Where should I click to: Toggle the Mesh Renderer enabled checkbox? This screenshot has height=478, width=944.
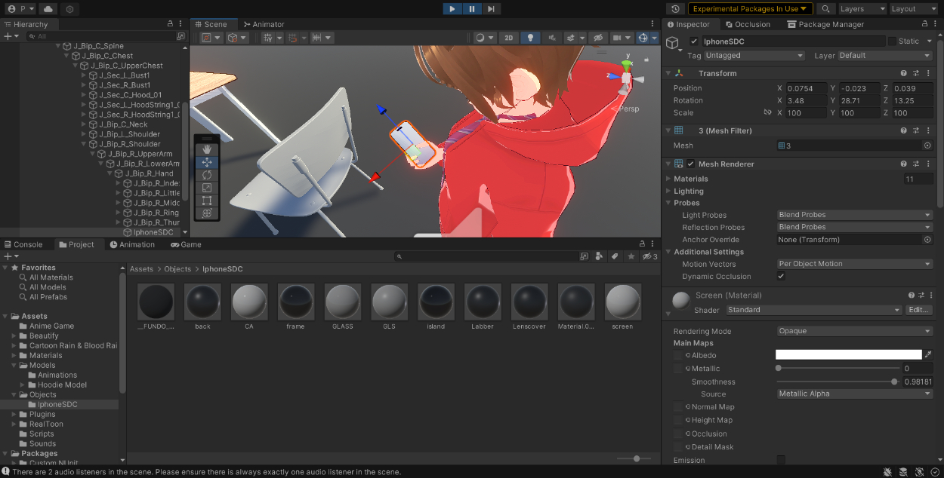tap(690, 164)
